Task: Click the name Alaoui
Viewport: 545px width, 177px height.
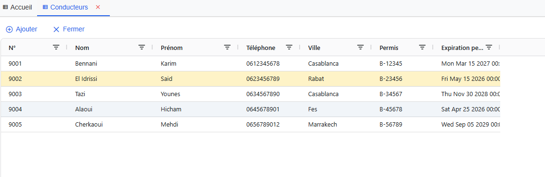Action: [84, 109]
